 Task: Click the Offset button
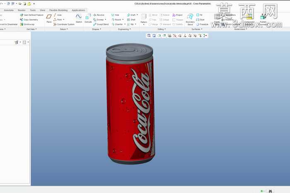click(x=164, y=20)
